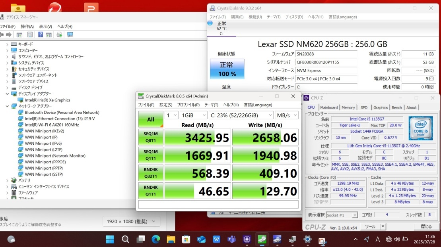Viewport: 441px width, 247px height.
Task: Open the 1GiB test size dropdown
Action: pyautogui.click(x=193, y=115)
